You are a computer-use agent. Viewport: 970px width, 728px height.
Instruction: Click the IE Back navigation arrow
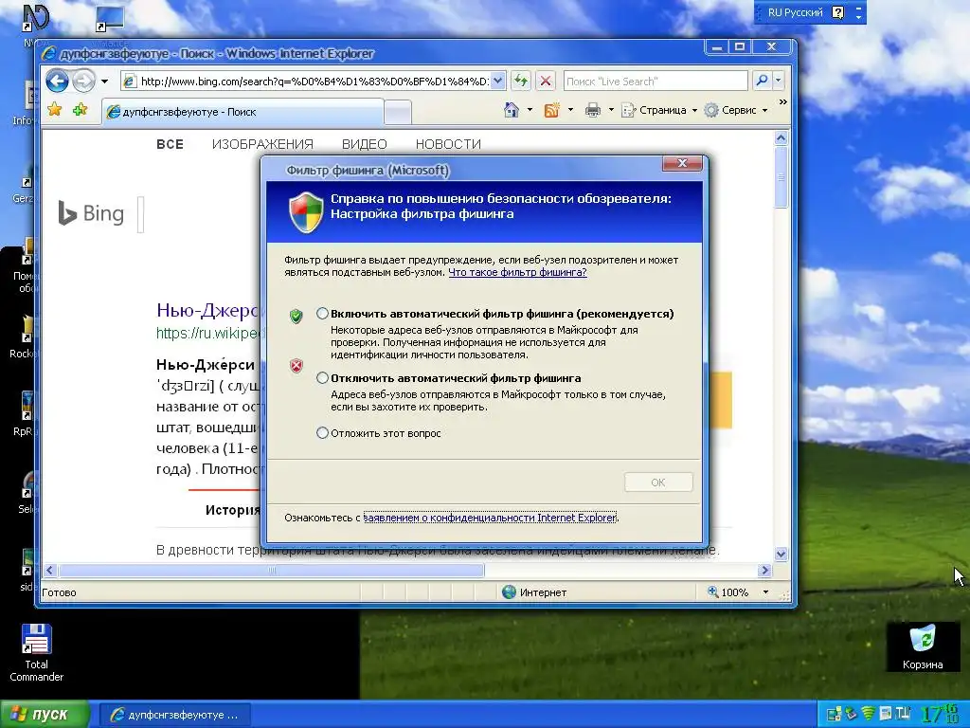pyautogui.click(x=57, y=81)
